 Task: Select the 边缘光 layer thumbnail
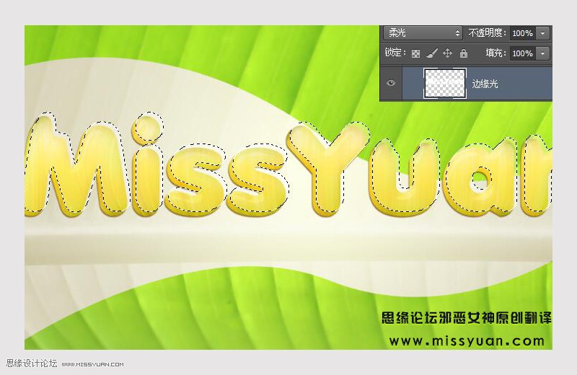pos(445,83)
